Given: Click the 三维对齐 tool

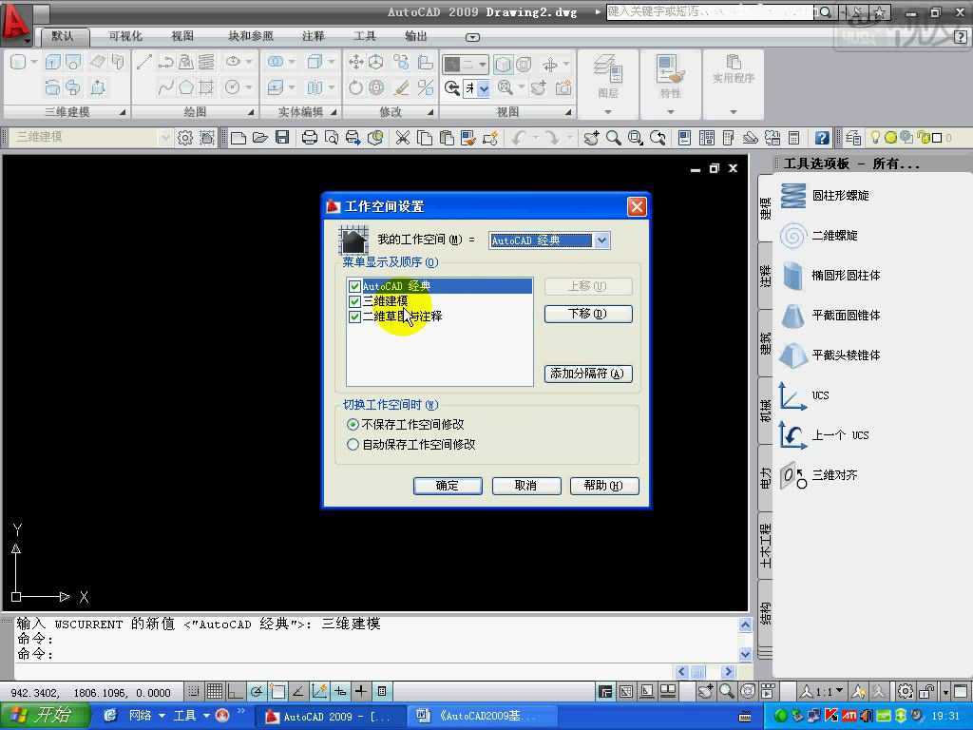Looking at the screenshot, I should 818,475.
